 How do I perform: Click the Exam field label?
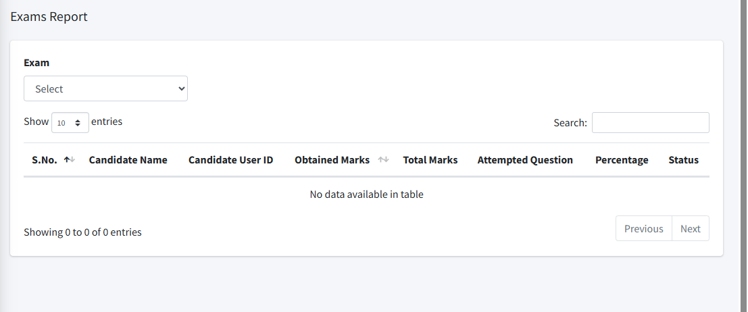[36, 63]
